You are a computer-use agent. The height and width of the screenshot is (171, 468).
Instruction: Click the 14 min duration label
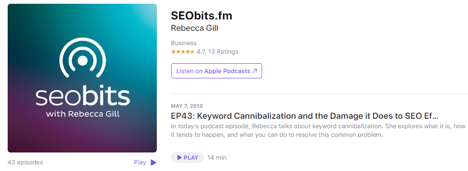(x=217, y=158)
